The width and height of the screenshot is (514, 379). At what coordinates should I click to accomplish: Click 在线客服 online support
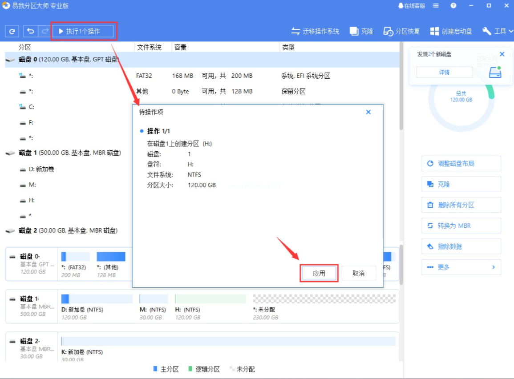[x=411, y=6]
